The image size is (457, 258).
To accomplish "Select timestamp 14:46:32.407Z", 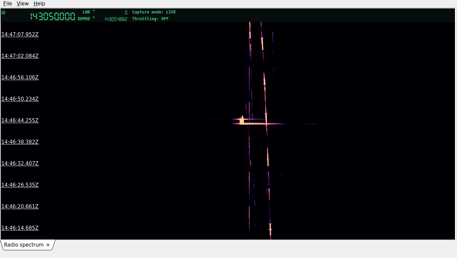I will point(20,163).
